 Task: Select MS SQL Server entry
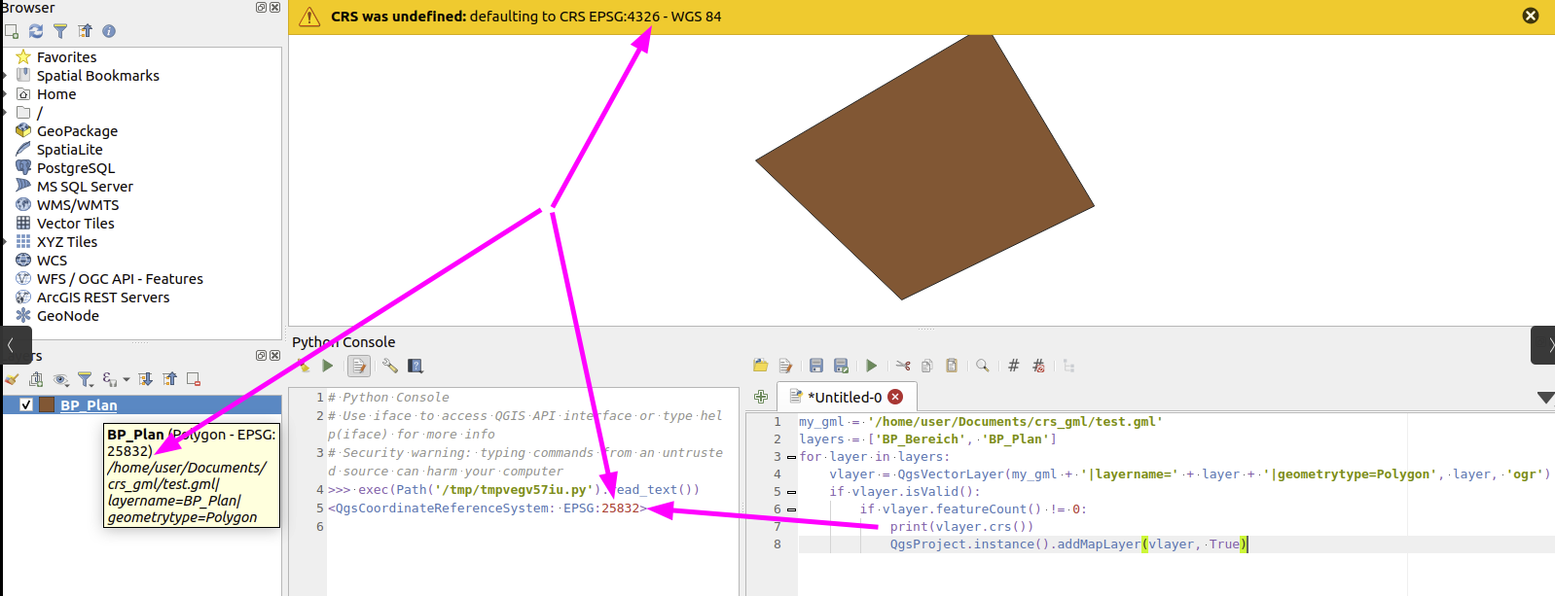click(x=85, y=187)
